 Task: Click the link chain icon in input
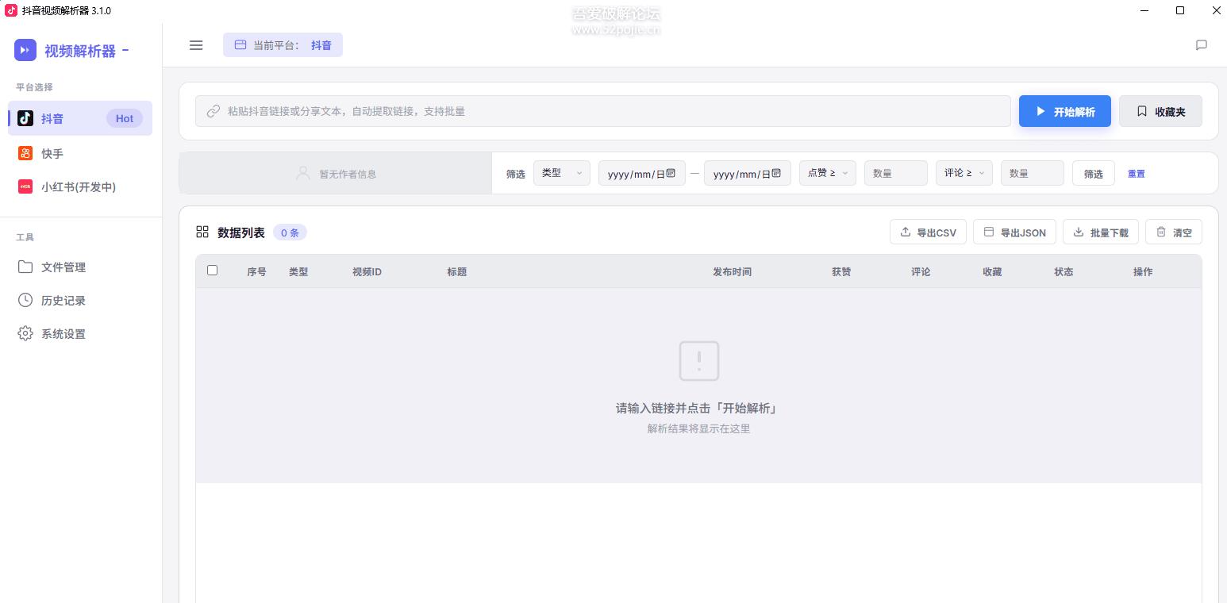click(x=213, y=111)
